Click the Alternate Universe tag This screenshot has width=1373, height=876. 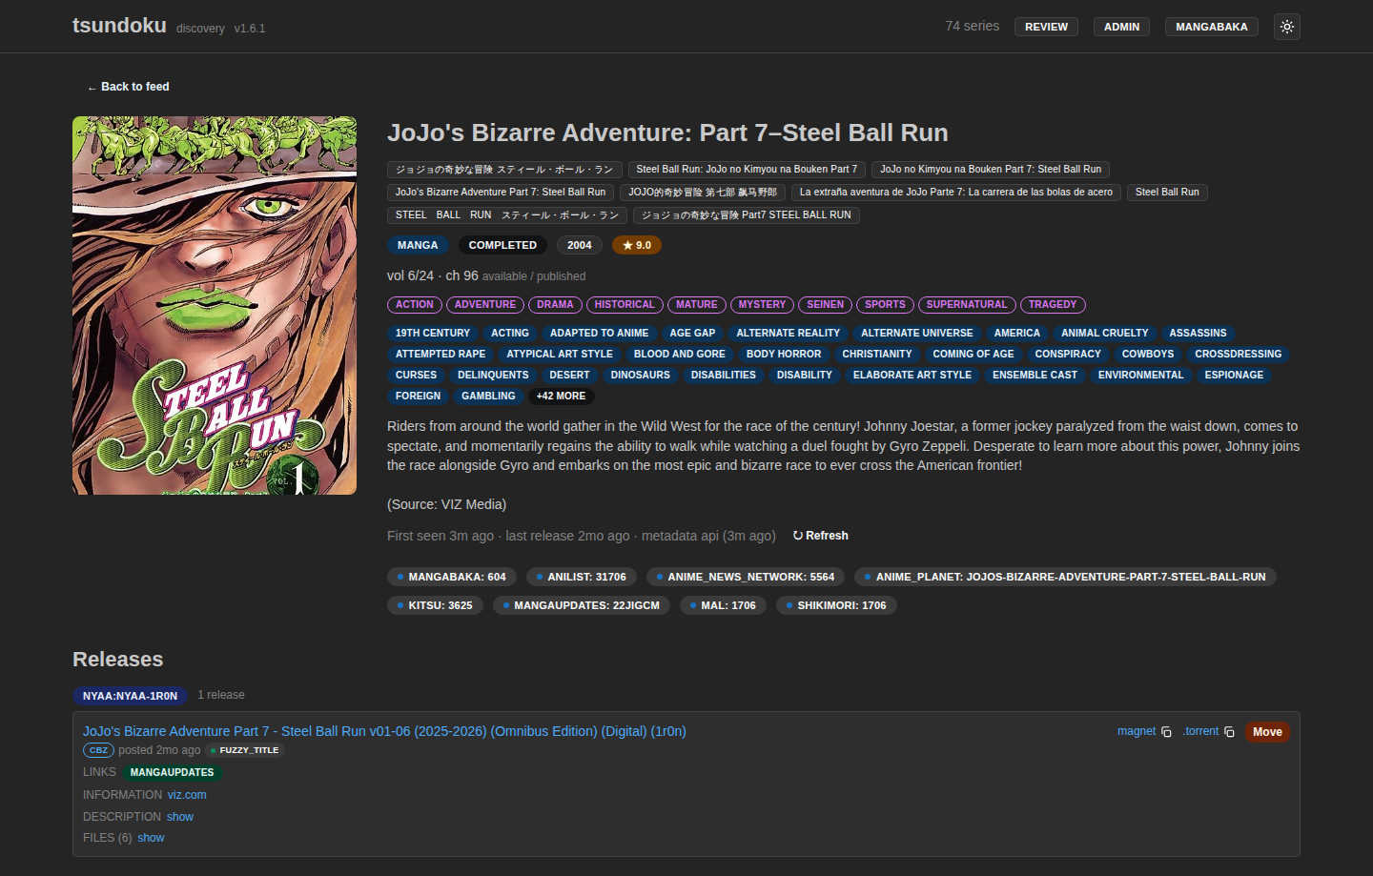[x=917, y=334]
